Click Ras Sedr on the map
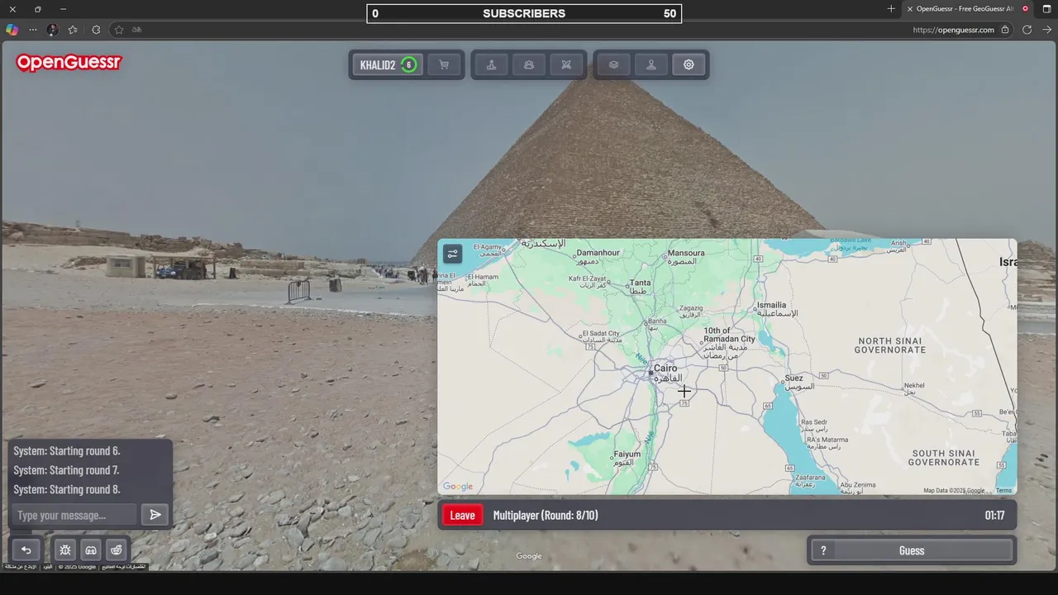The image size is (1058, 595). 814,421
